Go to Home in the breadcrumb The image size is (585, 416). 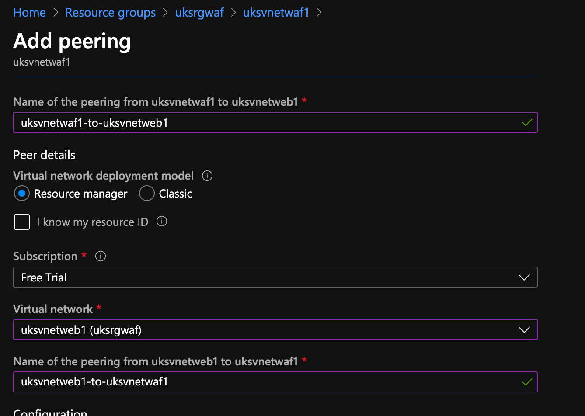pos(30,13)
